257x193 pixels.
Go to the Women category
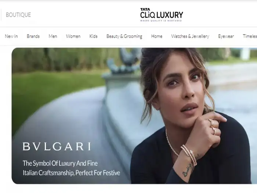click(73, 36)
